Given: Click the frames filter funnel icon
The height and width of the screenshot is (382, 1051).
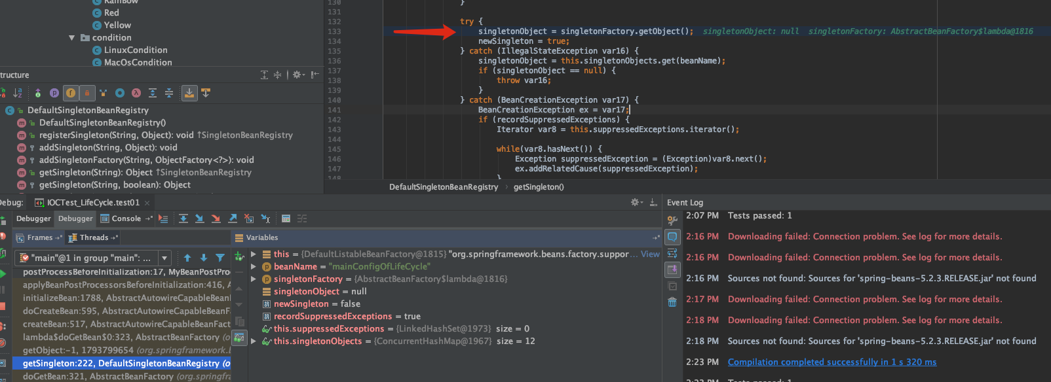Looking at the screenshot, I should [220, 258].
